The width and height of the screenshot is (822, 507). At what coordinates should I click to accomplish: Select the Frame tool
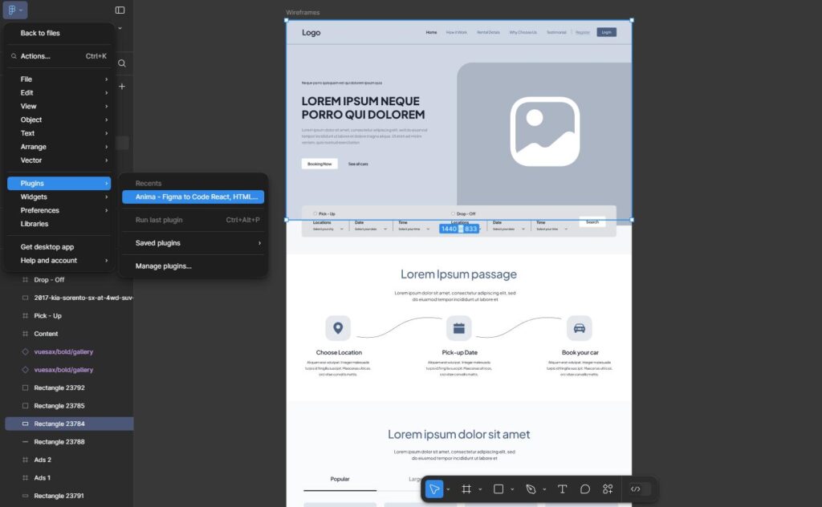tap(466, 489)
